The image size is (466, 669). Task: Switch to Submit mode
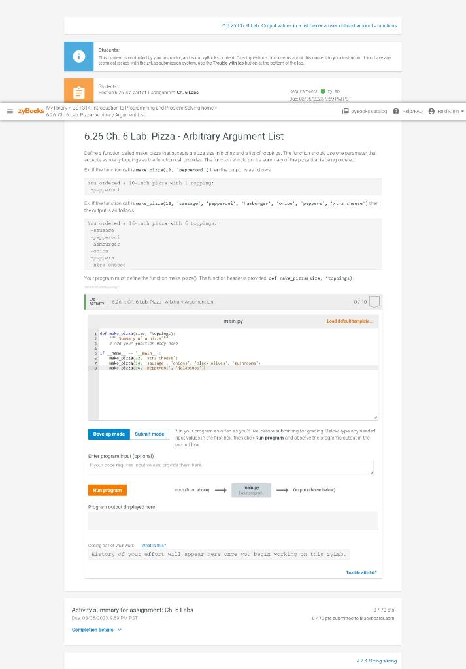tap(149, 434)
